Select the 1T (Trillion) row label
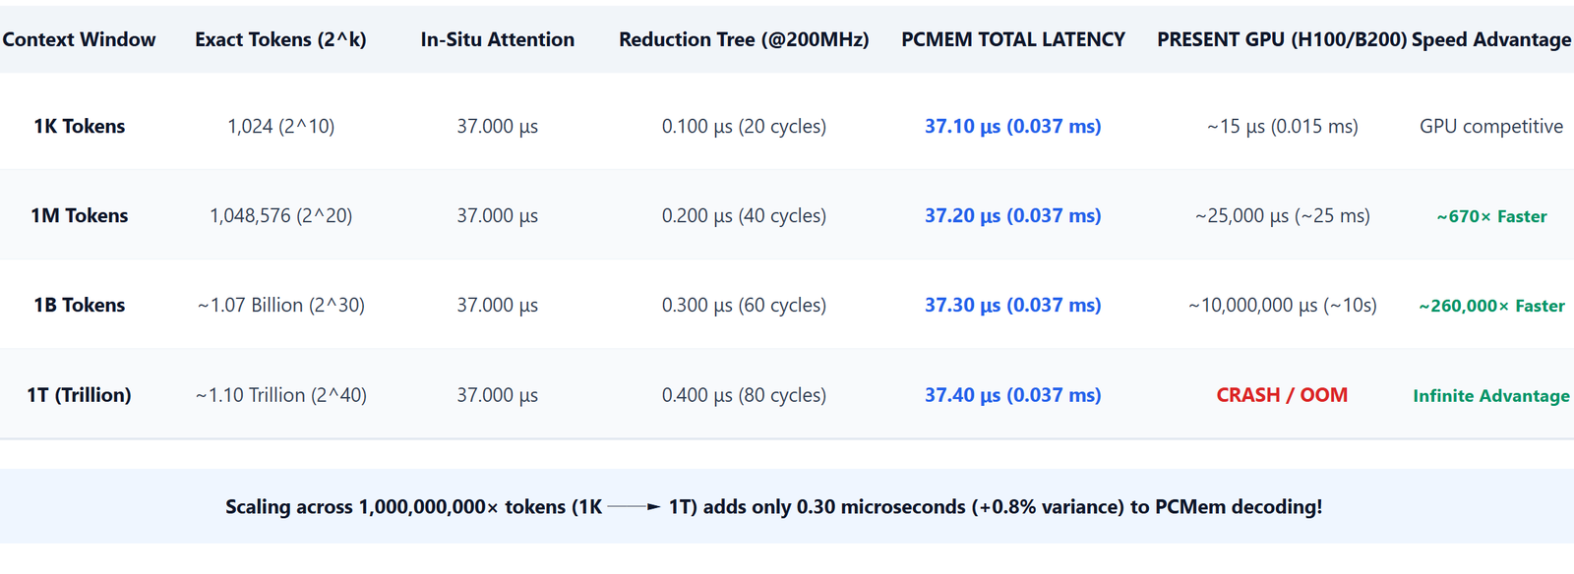 point(79,395)
